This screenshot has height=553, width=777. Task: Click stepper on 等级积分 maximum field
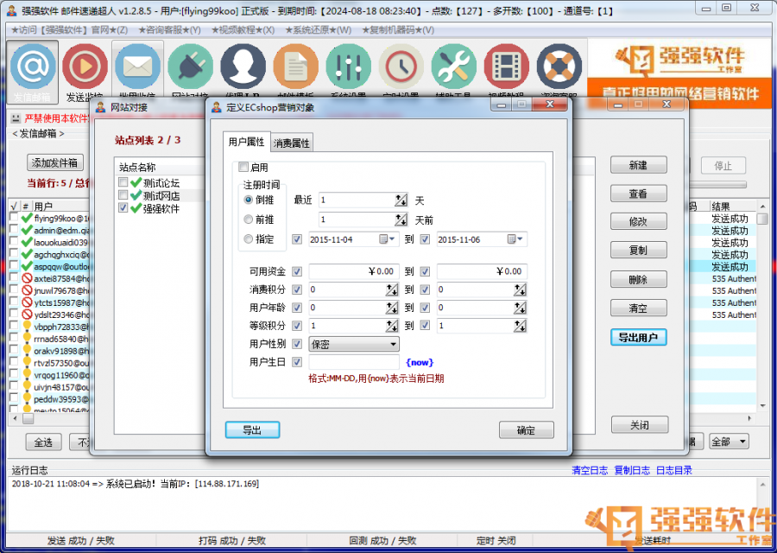pyautogui.click(x=520, y=326)
